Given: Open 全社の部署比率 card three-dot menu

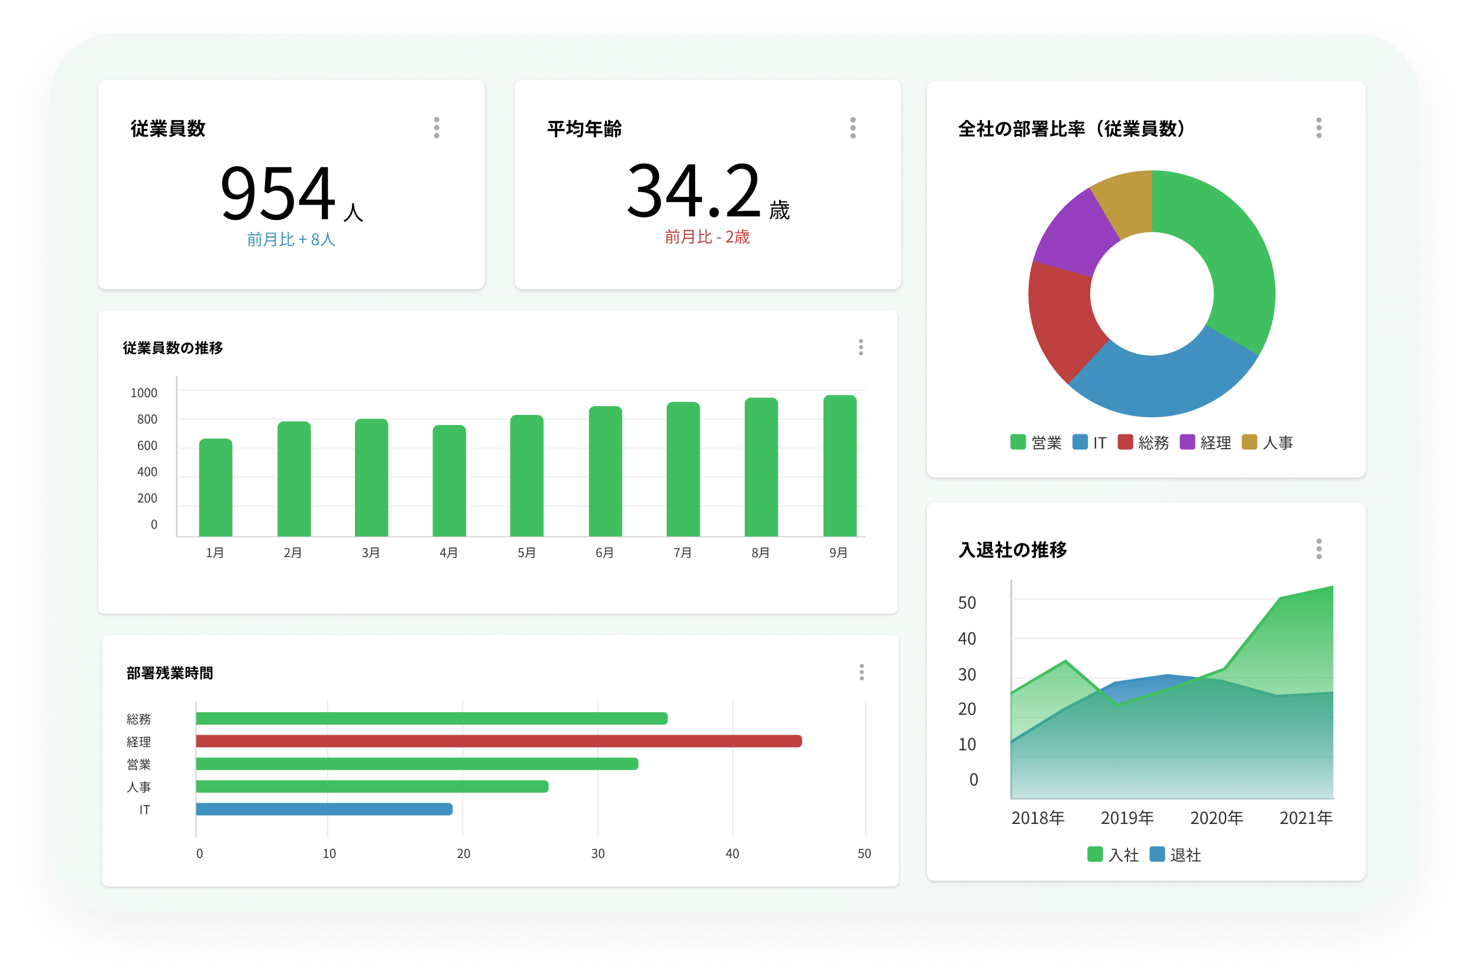Looking at the screenshot, I should pyautogui.click(x=1319, y=128).
